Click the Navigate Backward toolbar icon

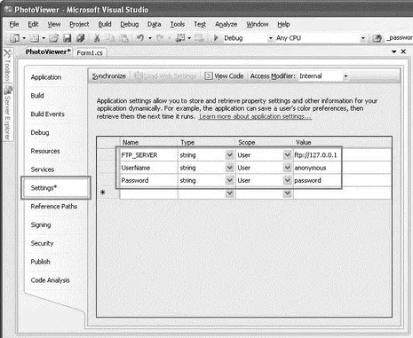coord(180,38)
